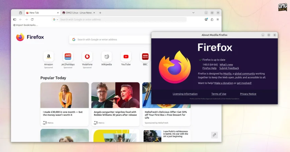The height and width of the screenshot is (152, 290).
Task: Follow the global community link
Action: [x=245, y=73]
